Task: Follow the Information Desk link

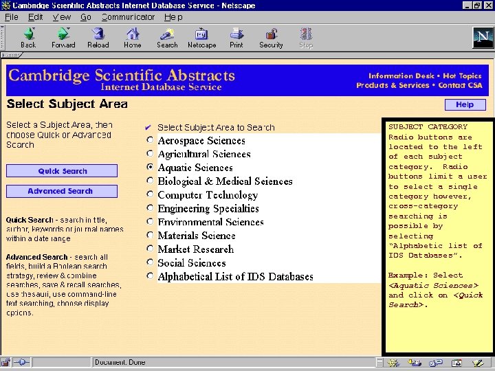Action: point(401,76)
